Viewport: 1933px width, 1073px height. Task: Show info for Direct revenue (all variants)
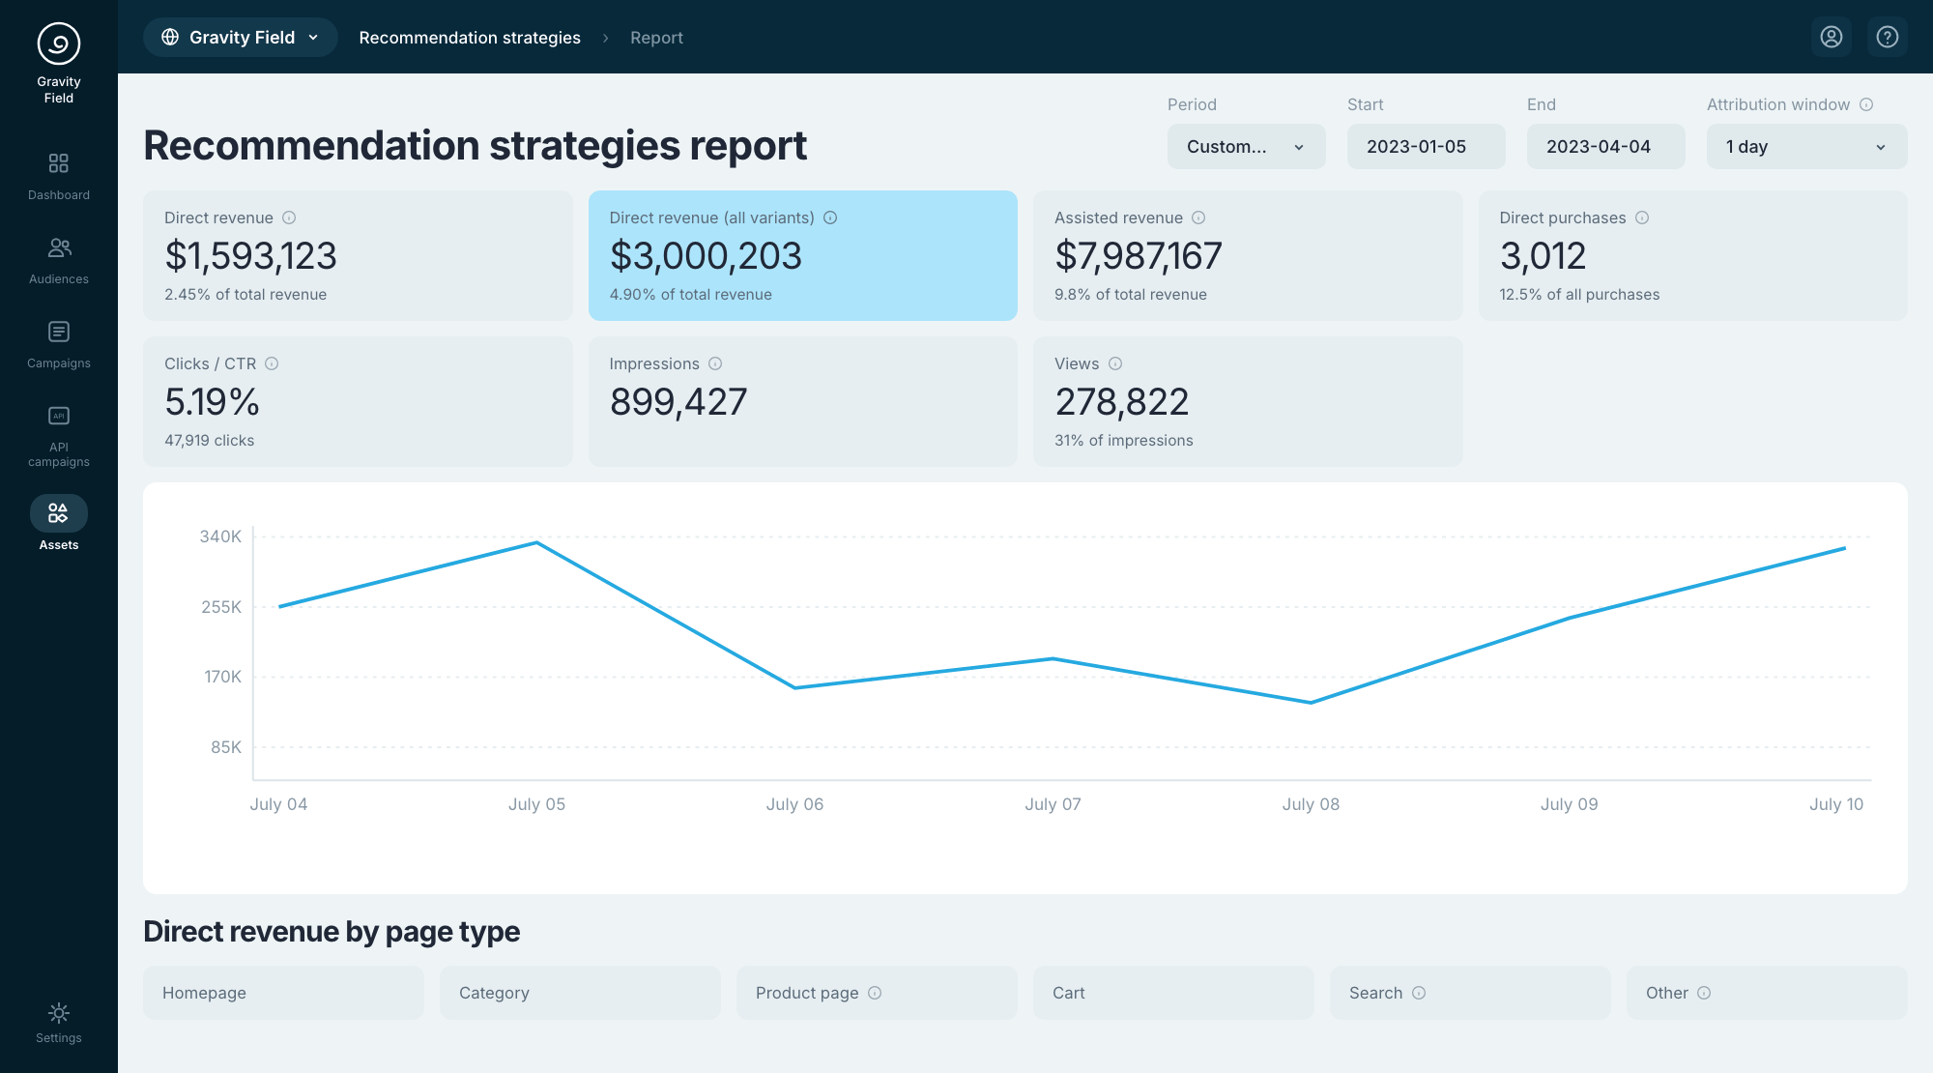point(830,217)
